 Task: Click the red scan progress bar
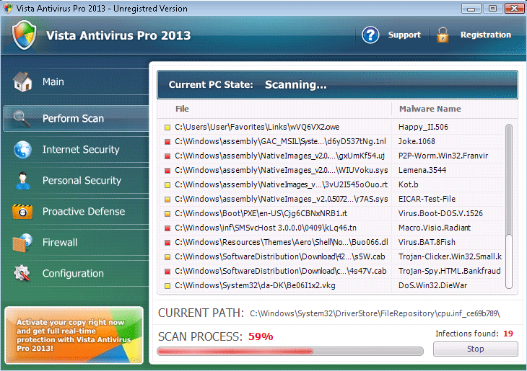(289, 352)
